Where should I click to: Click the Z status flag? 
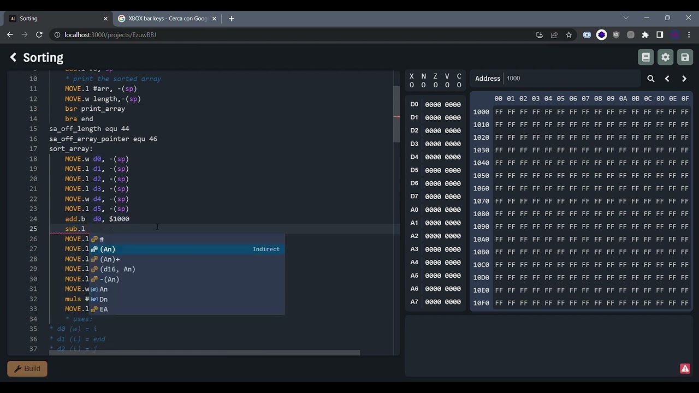435,80
